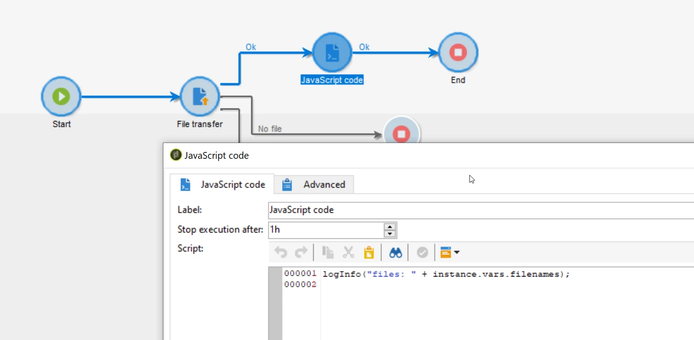Click the Cut scissors icon
The image size is (694, 340).
click(x=348, y=252)
